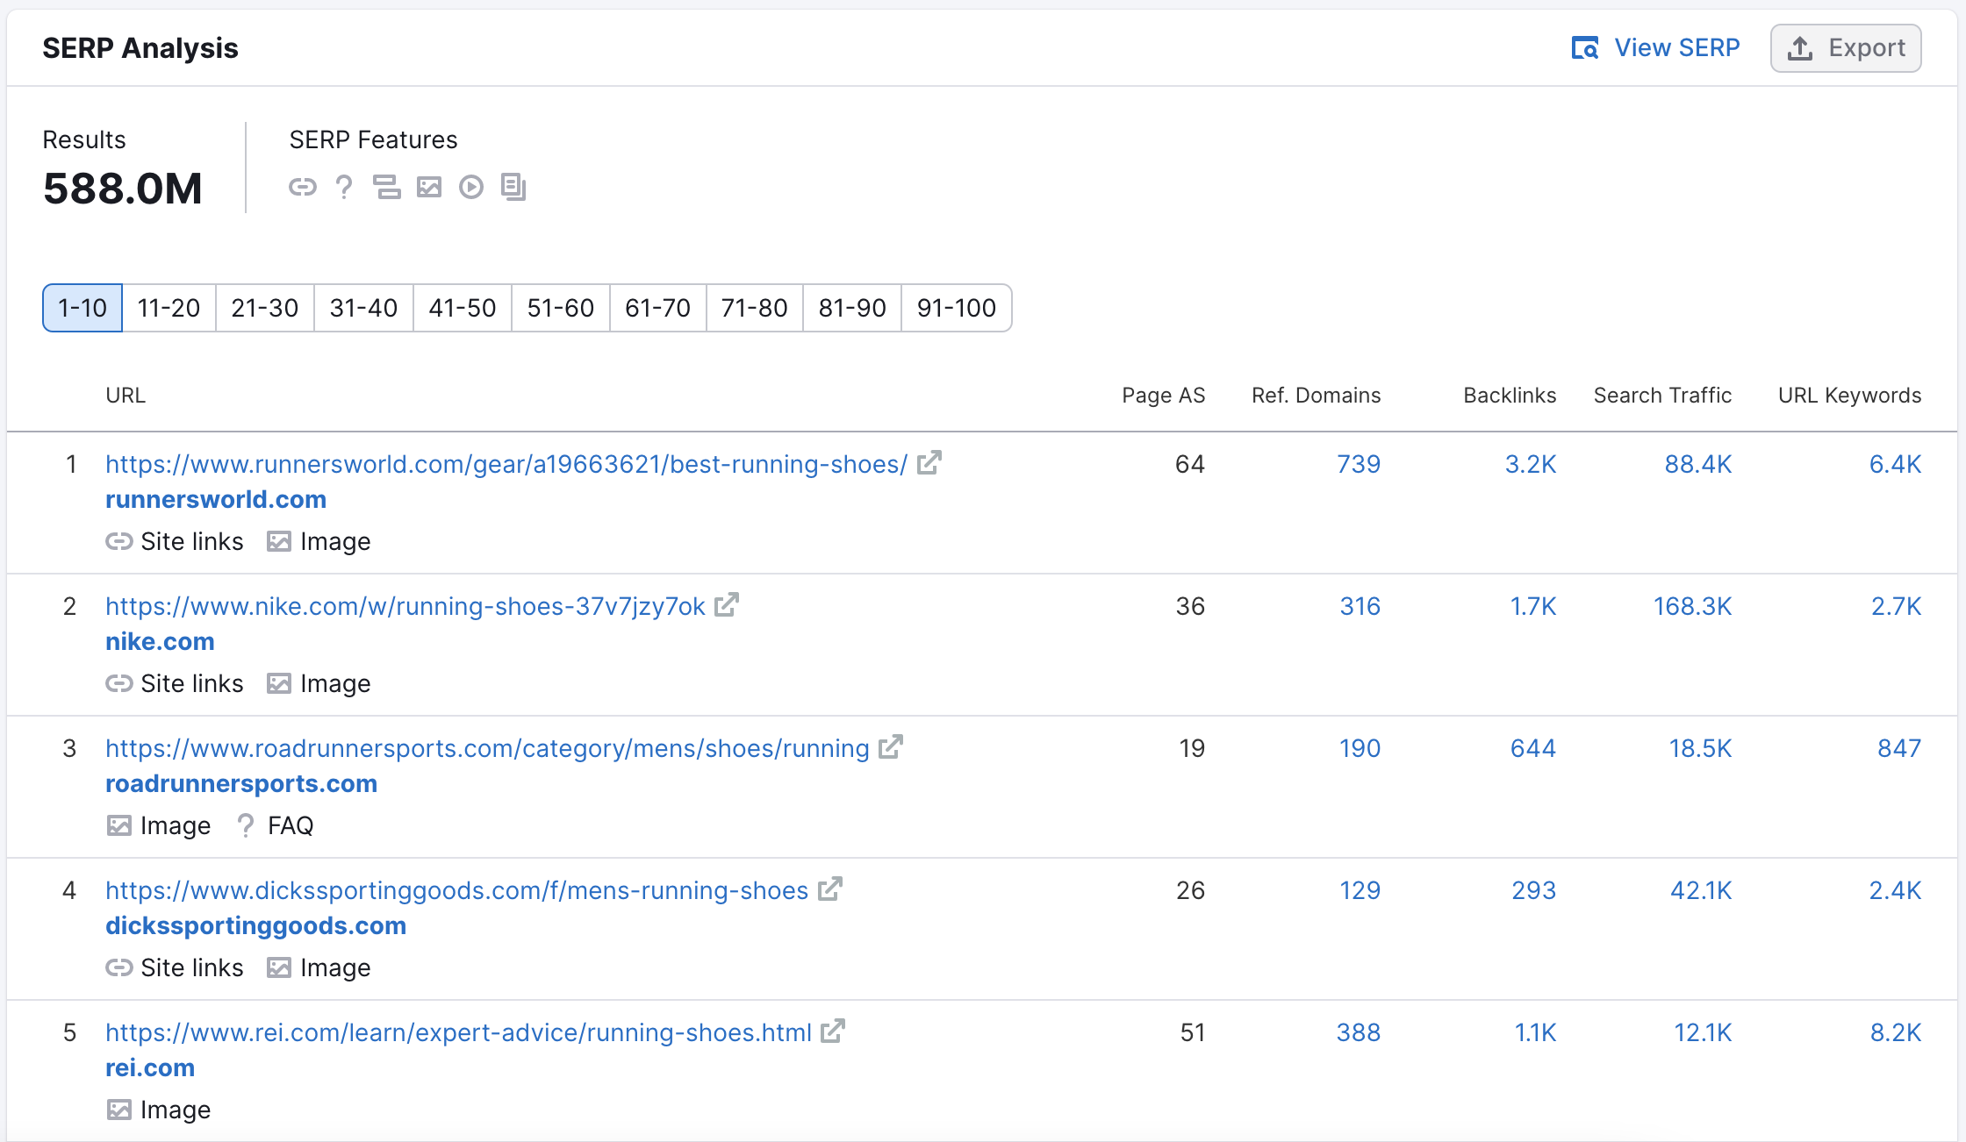Viewport: 1966px width, 1142px height.
Task: Click the dickssportinggoods.com domain link
Action: pyautogui.click(x=255, y=925)
